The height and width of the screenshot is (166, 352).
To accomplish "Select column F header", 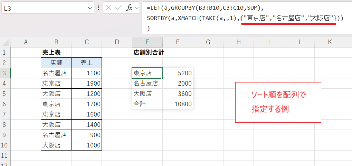I will [178, 42].
